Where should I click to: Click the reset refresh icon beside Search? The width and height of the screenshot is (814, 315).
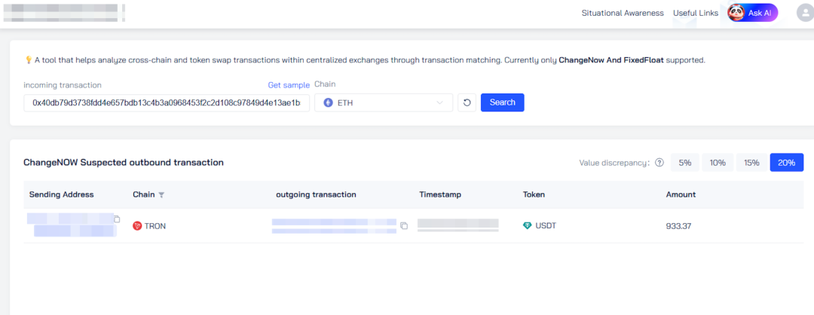[x=467, y=102]
